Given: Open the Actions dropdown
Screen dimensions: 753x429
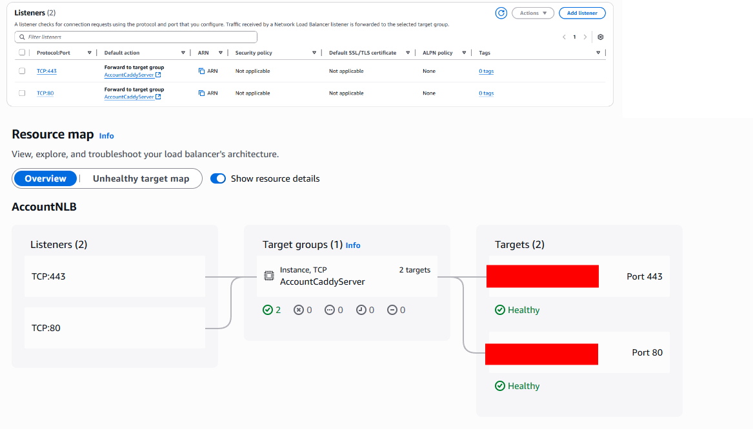Looking at the screenshot, I should [532, 13].
